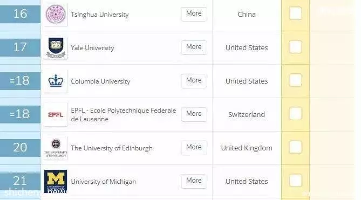Expand More for Yale University
Image resolution: width=361 pixels, height=200 pixels.
pyautogui.click(x=194, y=47)
